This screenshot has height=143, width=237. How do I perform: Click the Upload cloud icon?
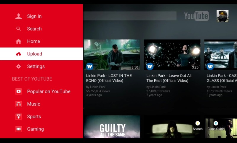(18, 54)
